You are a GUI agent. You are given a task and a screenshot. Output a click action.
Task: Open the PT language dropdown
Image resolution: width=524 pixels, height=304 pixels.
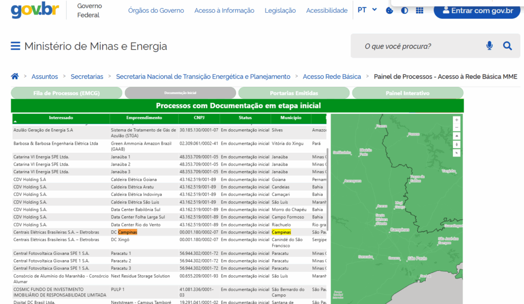pos(367,10)
